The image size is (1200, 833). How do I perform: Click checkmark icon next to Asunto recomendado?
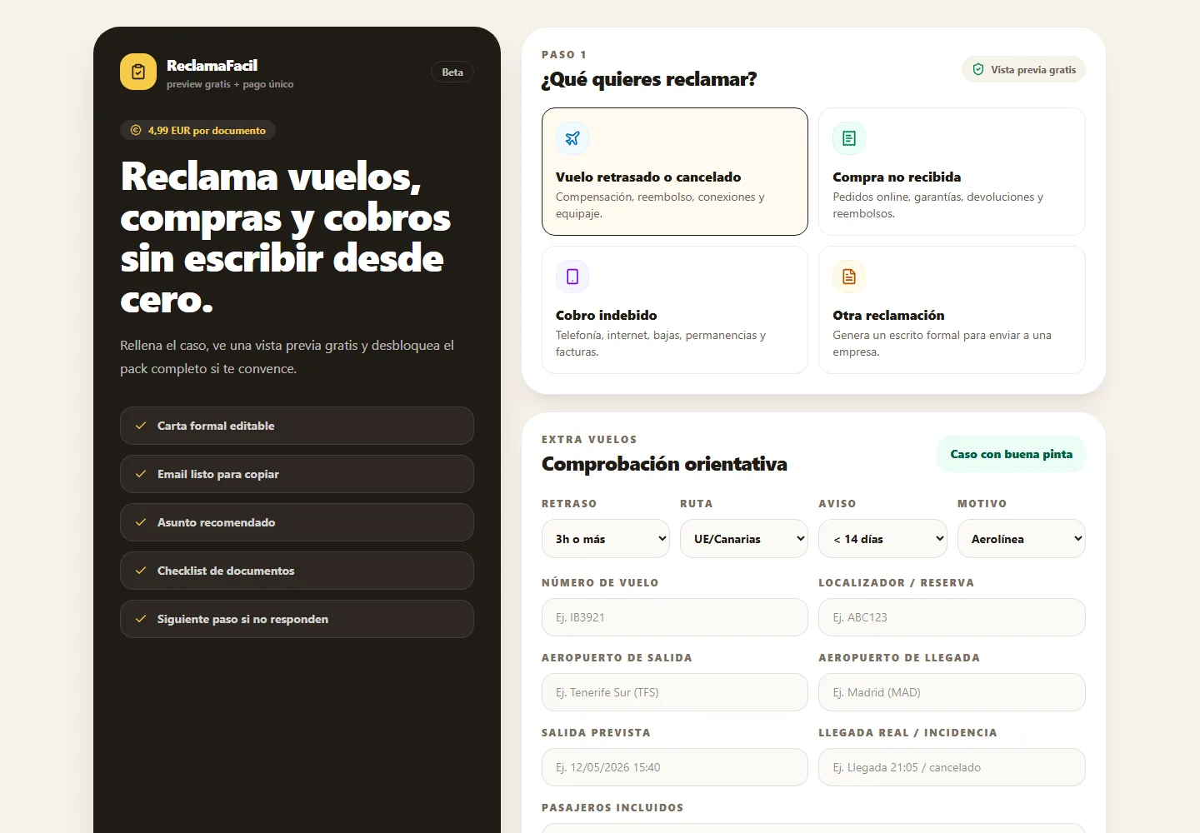pyautogui.click(x=141, y=522)
